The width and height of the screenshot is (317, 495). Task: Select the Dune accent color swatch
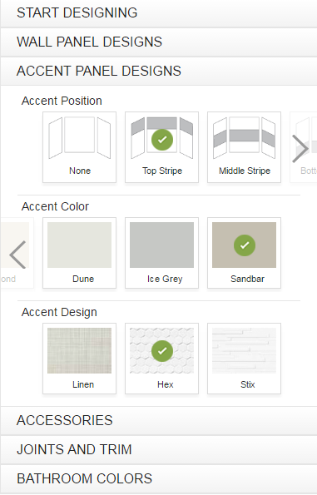(x=80, y=245)
